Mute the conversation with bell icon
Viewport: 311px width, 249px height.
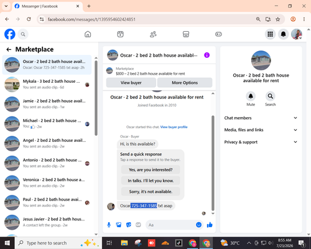click(x=251, y=96)
